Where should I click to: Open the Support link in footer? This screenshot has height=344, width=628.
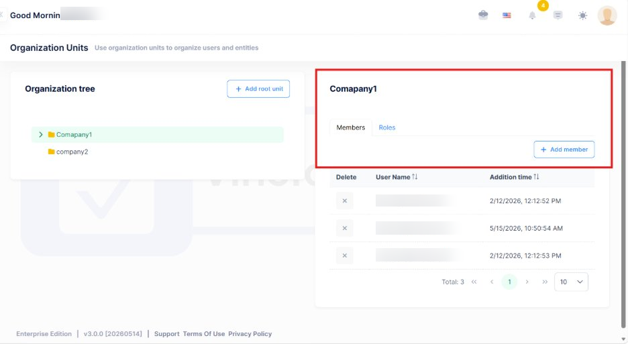click(166, 333)
